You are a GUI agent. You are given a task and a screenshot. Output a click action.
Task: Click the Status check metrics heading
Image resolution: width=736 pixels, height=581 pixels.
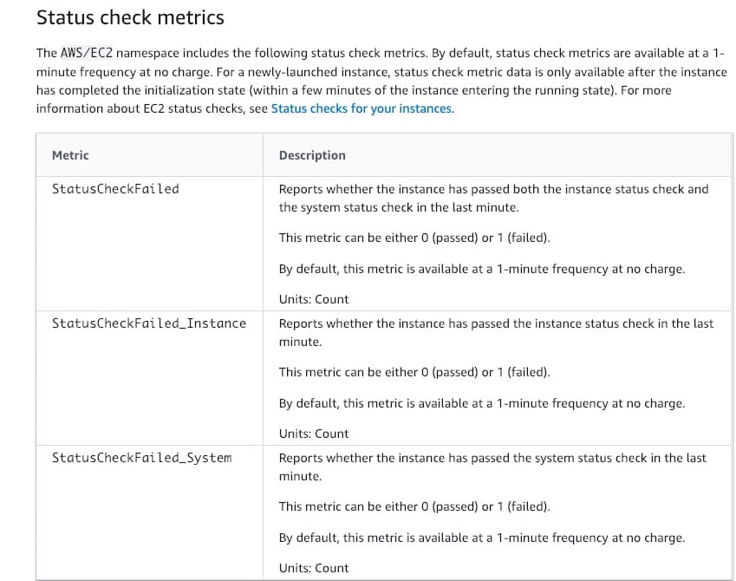coord(130,17)
